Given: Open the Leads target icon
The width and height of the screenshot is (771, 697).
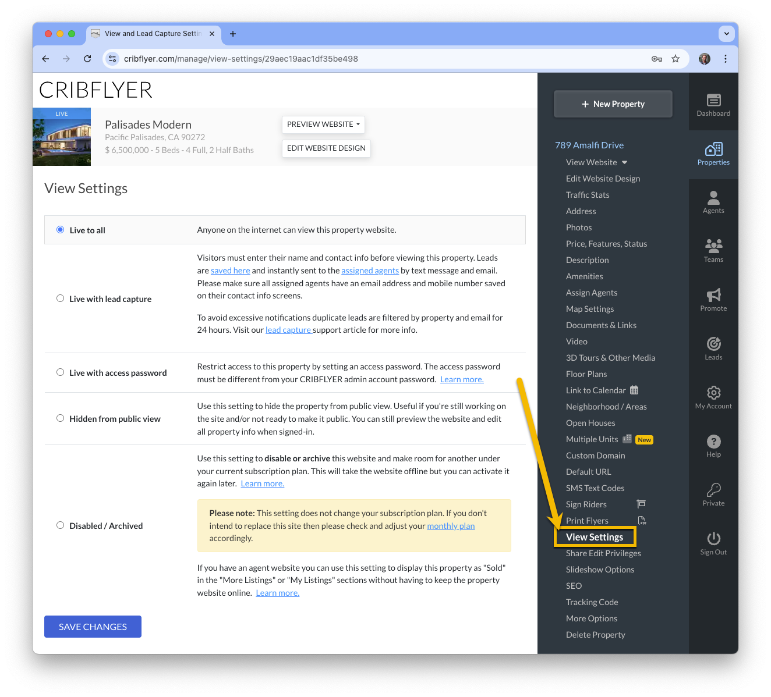Looking at the screenshot, I should coord(713,344).
